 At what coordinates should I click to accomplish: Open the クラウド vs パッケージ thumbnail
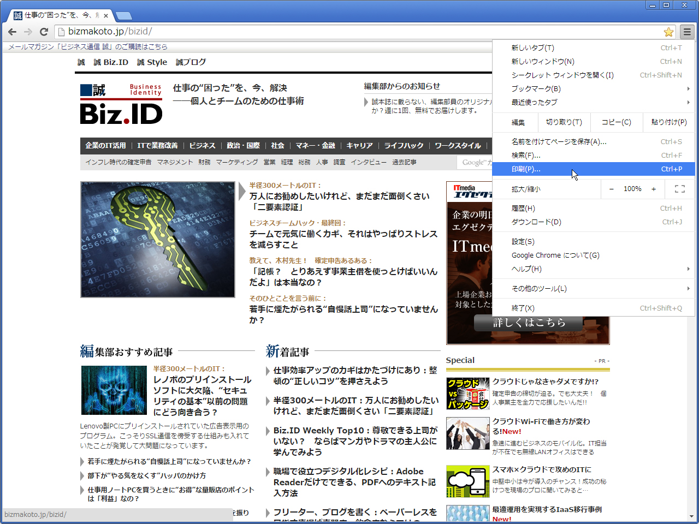coord(467,394)
